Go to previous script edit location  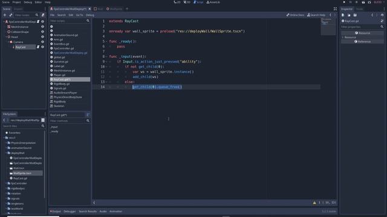tap(330, 15)
